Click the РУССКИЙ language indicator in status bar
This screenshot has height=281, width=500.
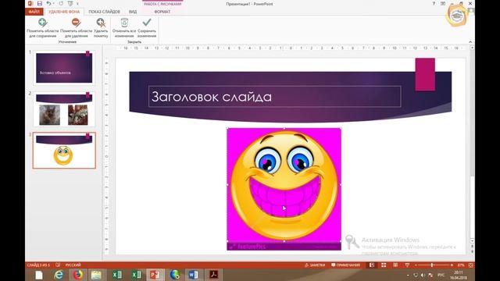73,265
